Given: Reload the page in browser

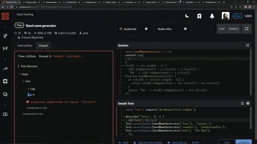Looking at the screenshot, I should (x=11, y=7).
